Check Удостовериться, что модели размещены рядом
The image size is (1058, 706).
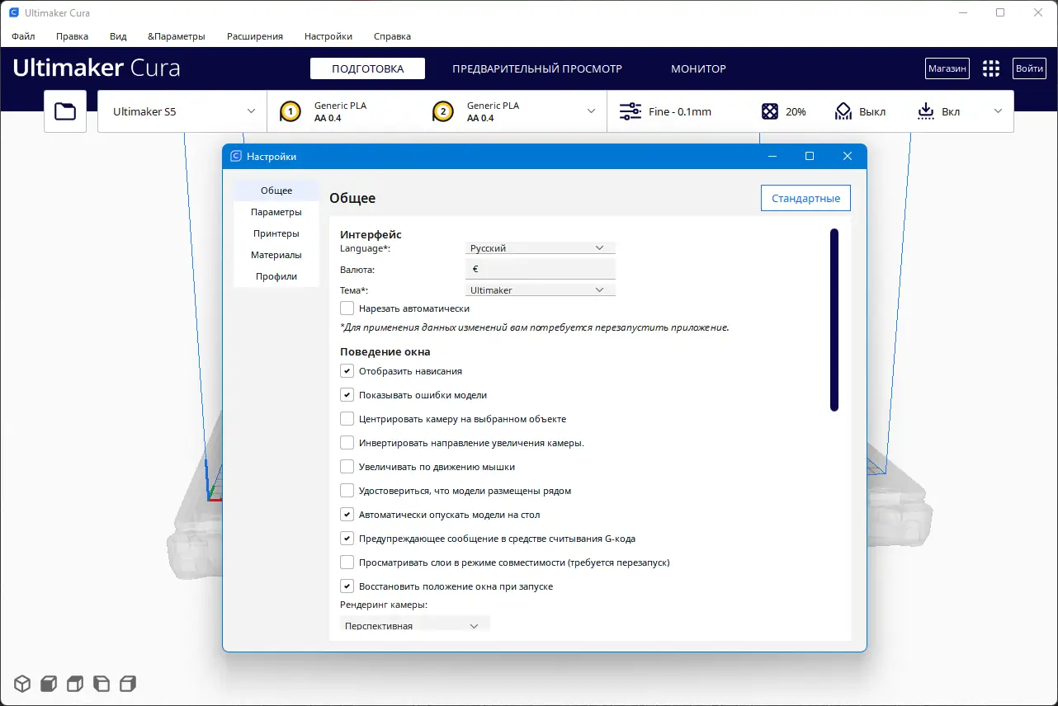coord(347,491)
